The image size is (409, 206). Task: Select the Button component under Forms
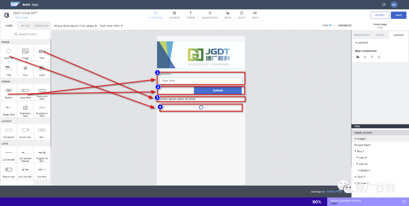click(x=9, y=93)
